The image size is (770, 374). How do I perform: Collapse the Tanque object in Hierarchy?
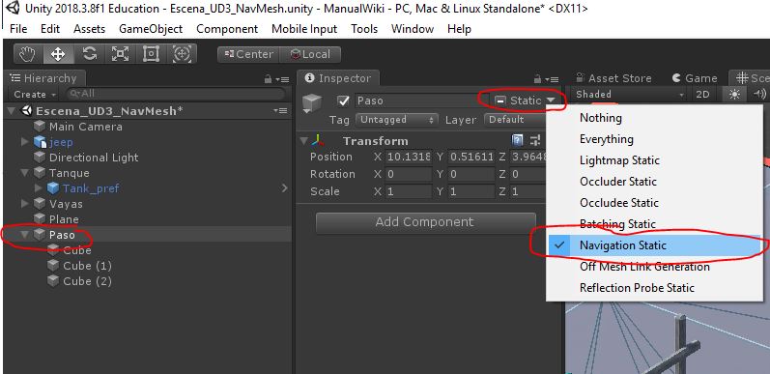25,173
